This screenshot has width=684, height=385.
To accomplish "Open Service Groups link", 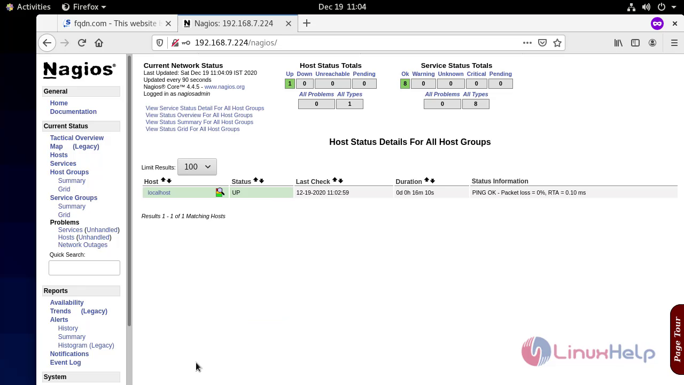I will click(x=74, y=198).
